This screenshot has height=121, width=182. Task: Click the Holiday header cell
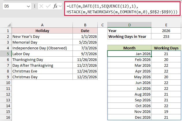tap(42, 31)
